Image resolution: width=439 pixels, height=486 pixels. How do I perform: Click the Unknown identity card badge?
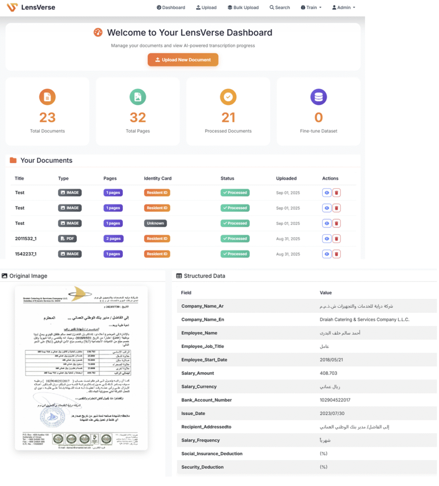[x=155, y=223]
